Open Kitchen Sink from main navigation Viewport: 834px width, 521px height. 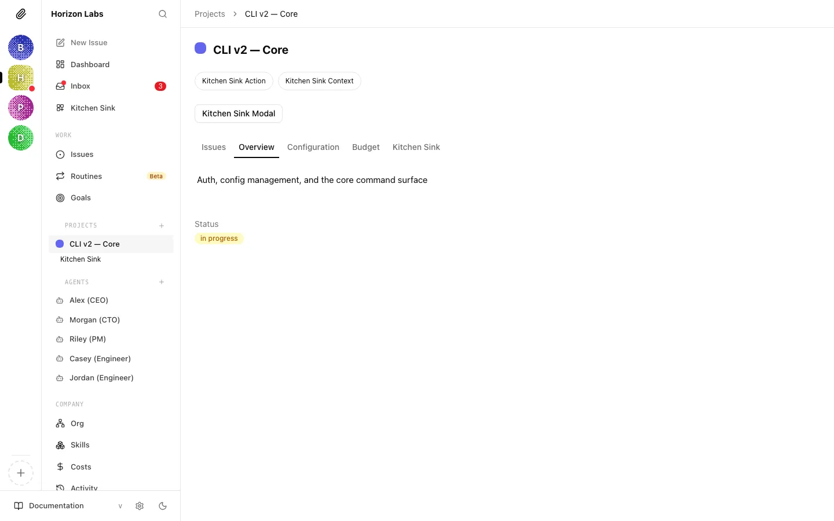(x=111, y=108)
